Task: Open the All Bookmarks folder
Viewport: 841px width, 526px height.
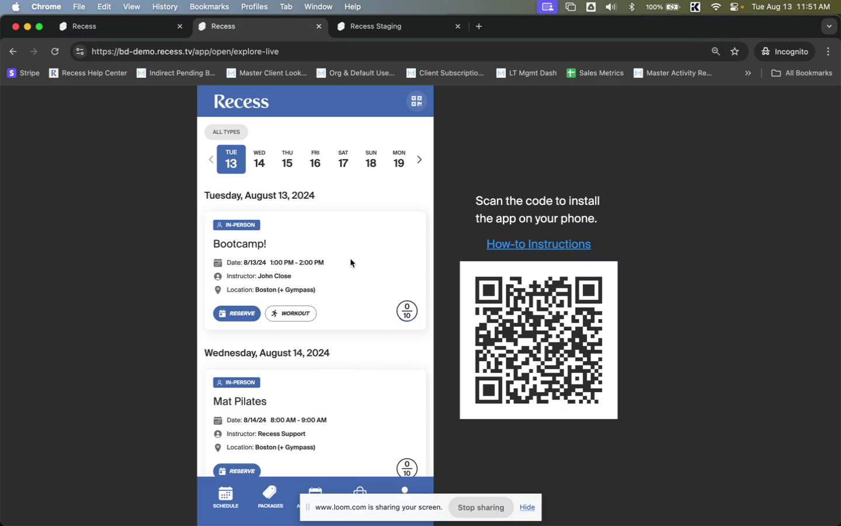Action: (x=802, y=73)
